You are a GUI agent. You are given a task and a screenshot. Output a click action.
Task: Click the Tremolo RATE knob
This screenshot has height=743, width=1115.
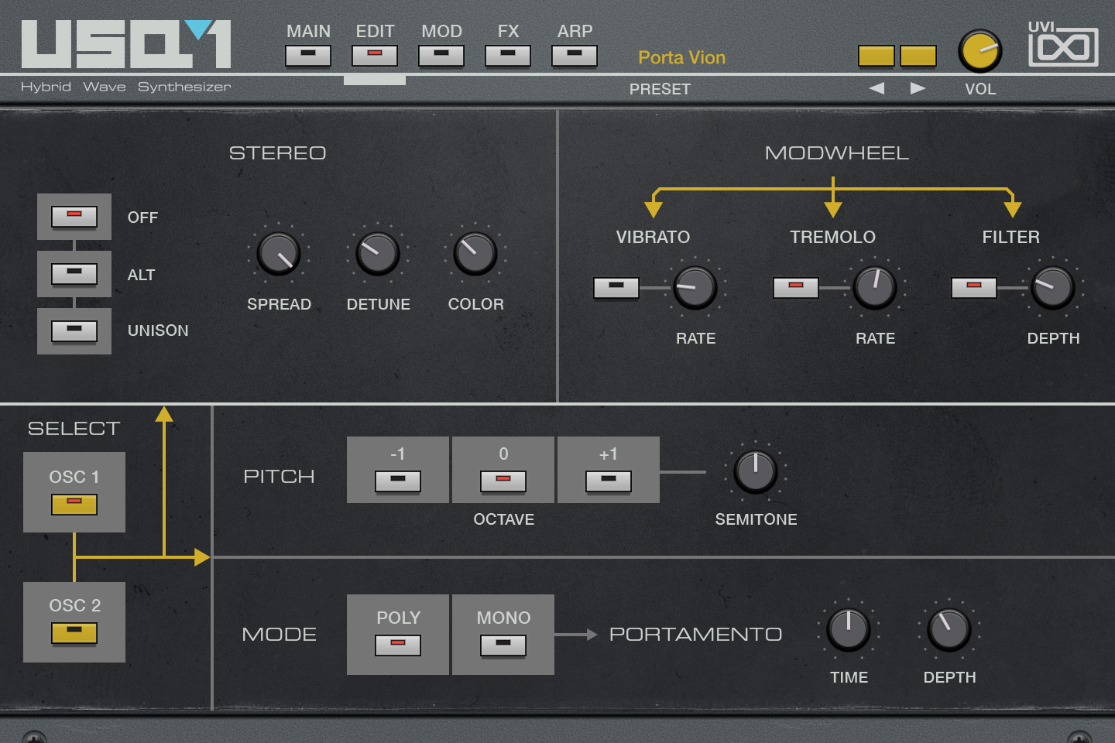pos(875,288)
